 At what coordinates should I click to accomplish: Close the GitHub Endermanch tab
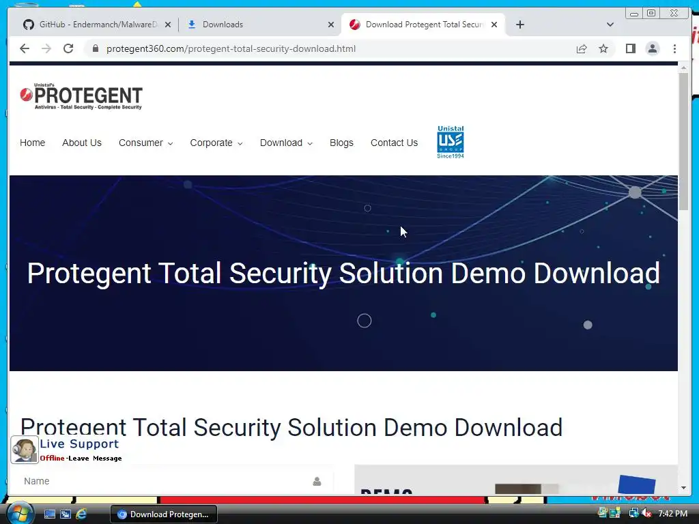(168, 25)
